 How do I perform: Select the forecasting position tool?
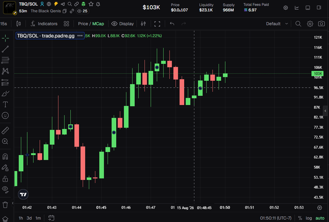5,82
